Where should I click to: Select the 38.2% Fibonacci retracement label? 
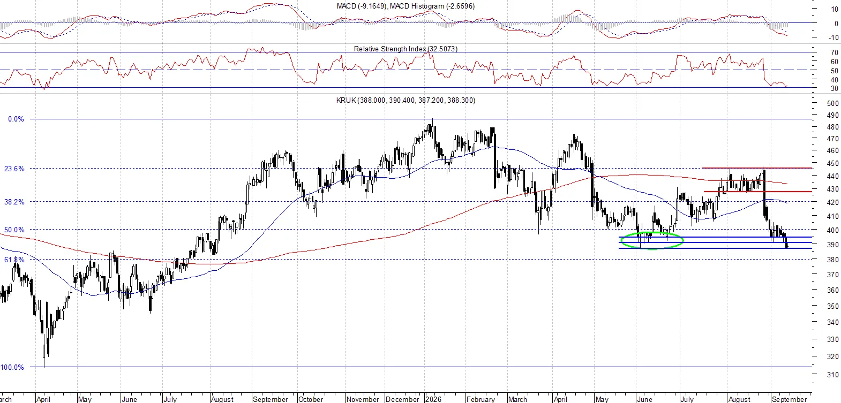click(x=14, y=202)
